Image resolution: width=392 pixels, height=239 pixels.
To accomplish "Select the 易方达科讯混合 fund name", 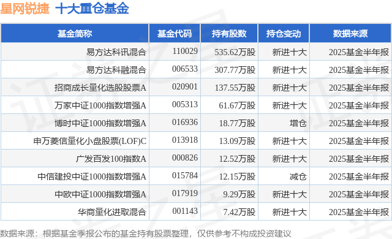I will 116,52.
